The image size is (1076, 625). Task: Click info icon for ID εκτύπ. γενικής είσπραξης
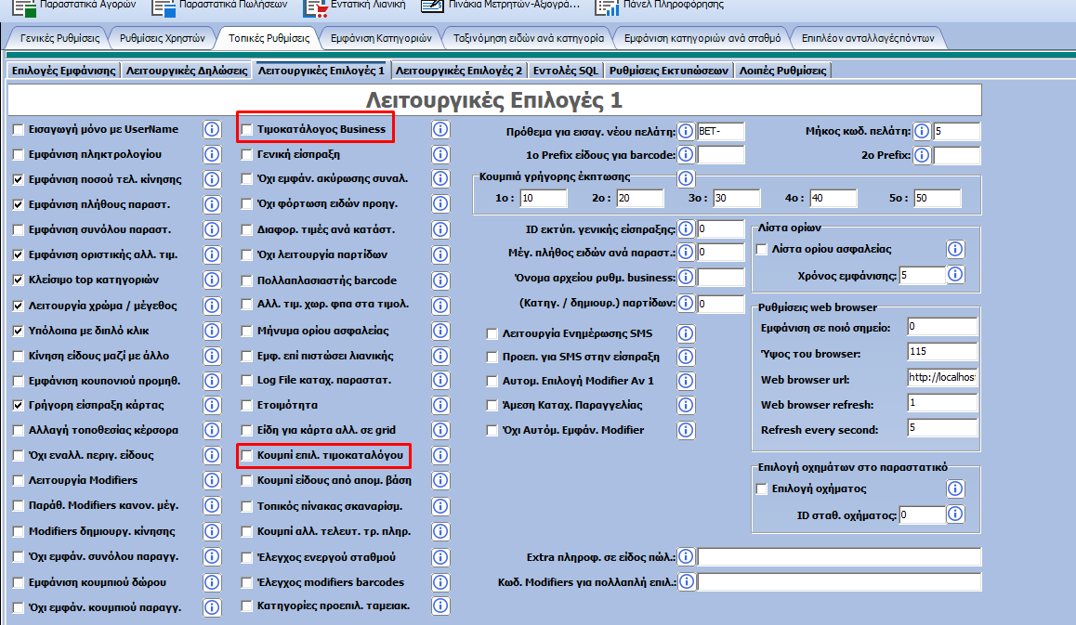686,228
